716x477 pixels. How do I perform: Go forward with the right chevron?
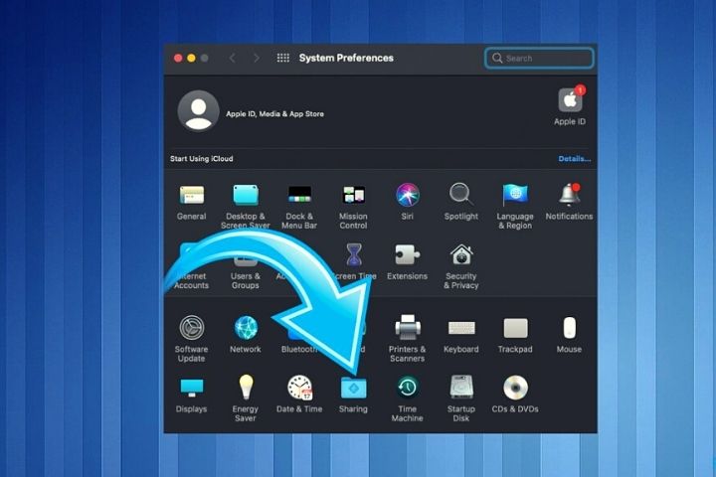(257, 58)
